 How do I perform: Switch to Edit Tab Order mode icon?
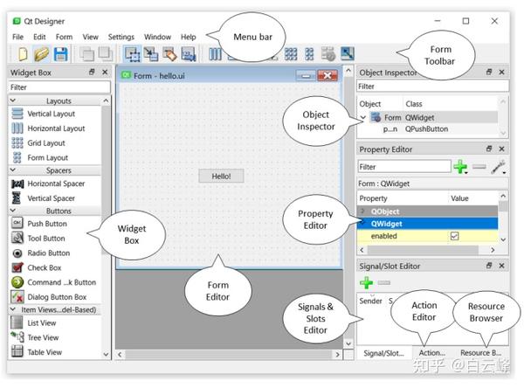[x=189, y=54]
